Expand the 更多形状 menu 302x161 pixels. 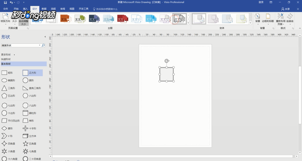pyautogui.click(x=8, y=55)
